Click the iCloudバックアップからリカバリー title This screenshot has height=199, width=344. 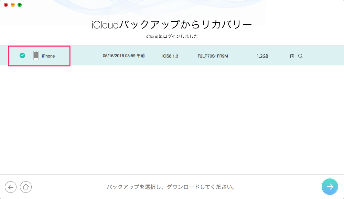pyautogui.click(x=172, y=24)
